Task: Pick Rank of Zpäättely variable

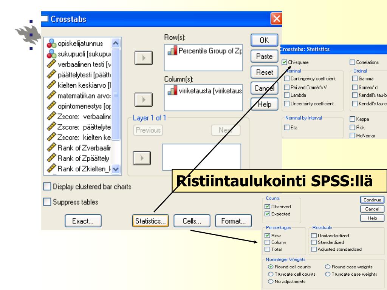Action: [78, 158]
